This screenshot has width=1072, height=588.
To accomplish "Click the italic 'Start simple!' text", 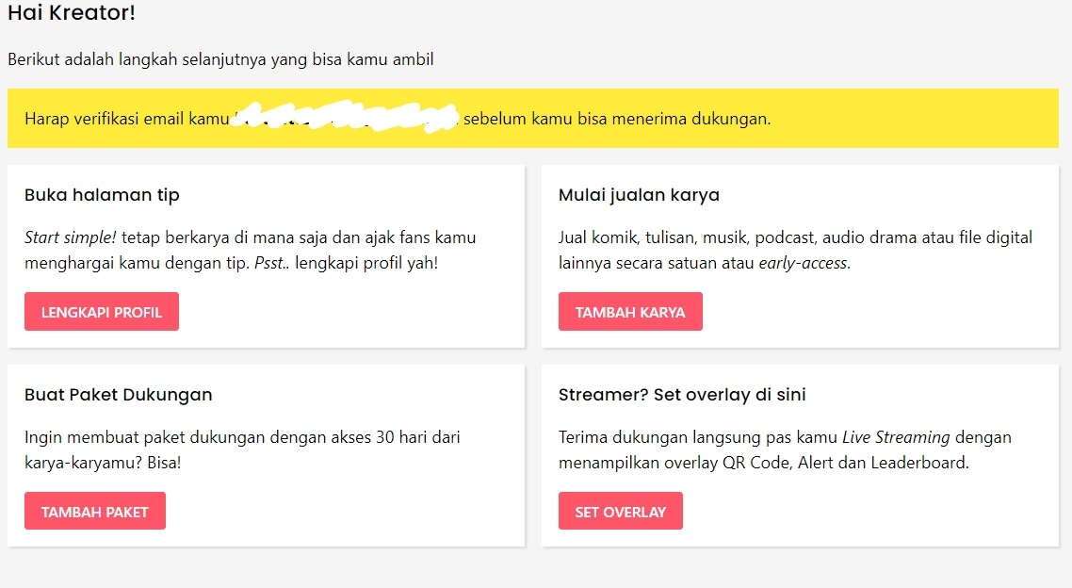I will pyautogui.click(x=71, y=237).
